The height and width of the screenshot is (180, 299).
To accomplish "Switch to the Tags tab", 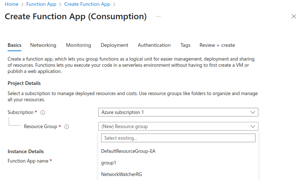I will [x=185, y=45].
